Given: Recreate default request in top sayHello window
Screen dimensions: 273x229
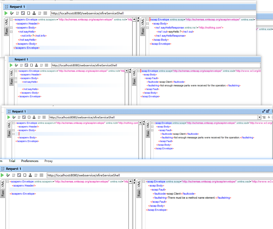Looking at the screenshot, I should point(23,13).
